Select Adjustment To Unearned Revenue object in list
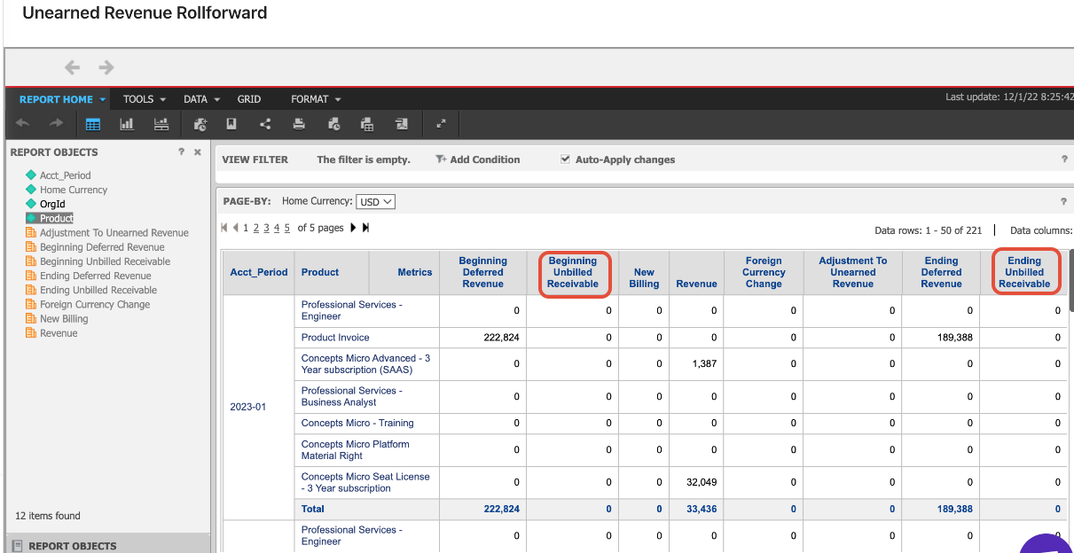 (x=114, y=233)
